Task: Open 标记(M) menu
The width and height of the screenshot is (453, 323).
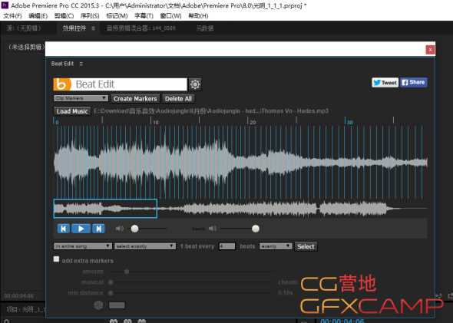Action: (x=117, y=16)
